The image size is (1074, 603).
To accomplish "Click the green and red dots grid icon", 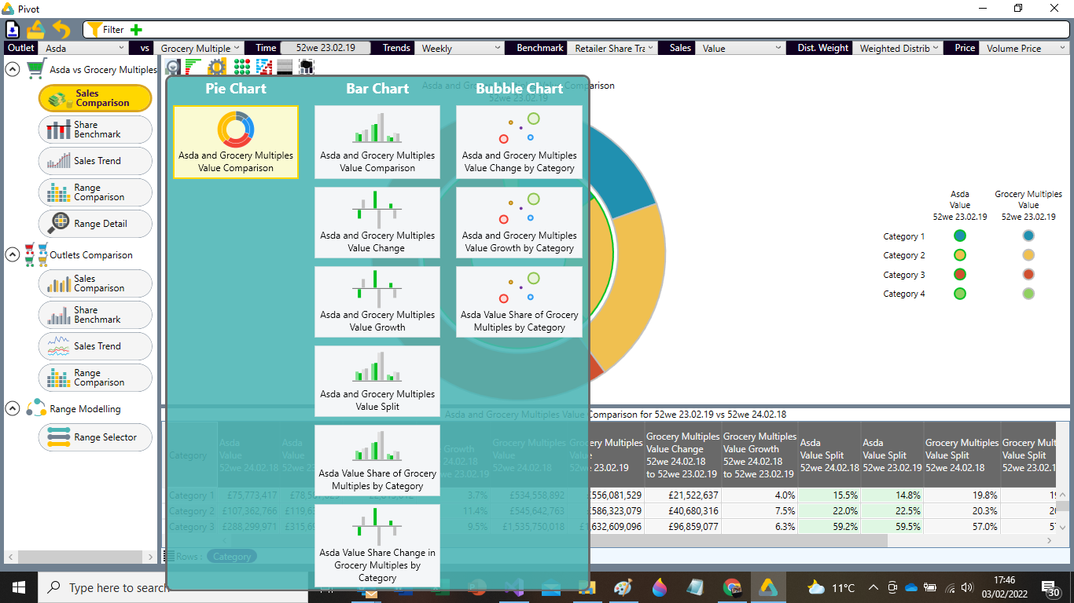I will (x=242, y=68).
